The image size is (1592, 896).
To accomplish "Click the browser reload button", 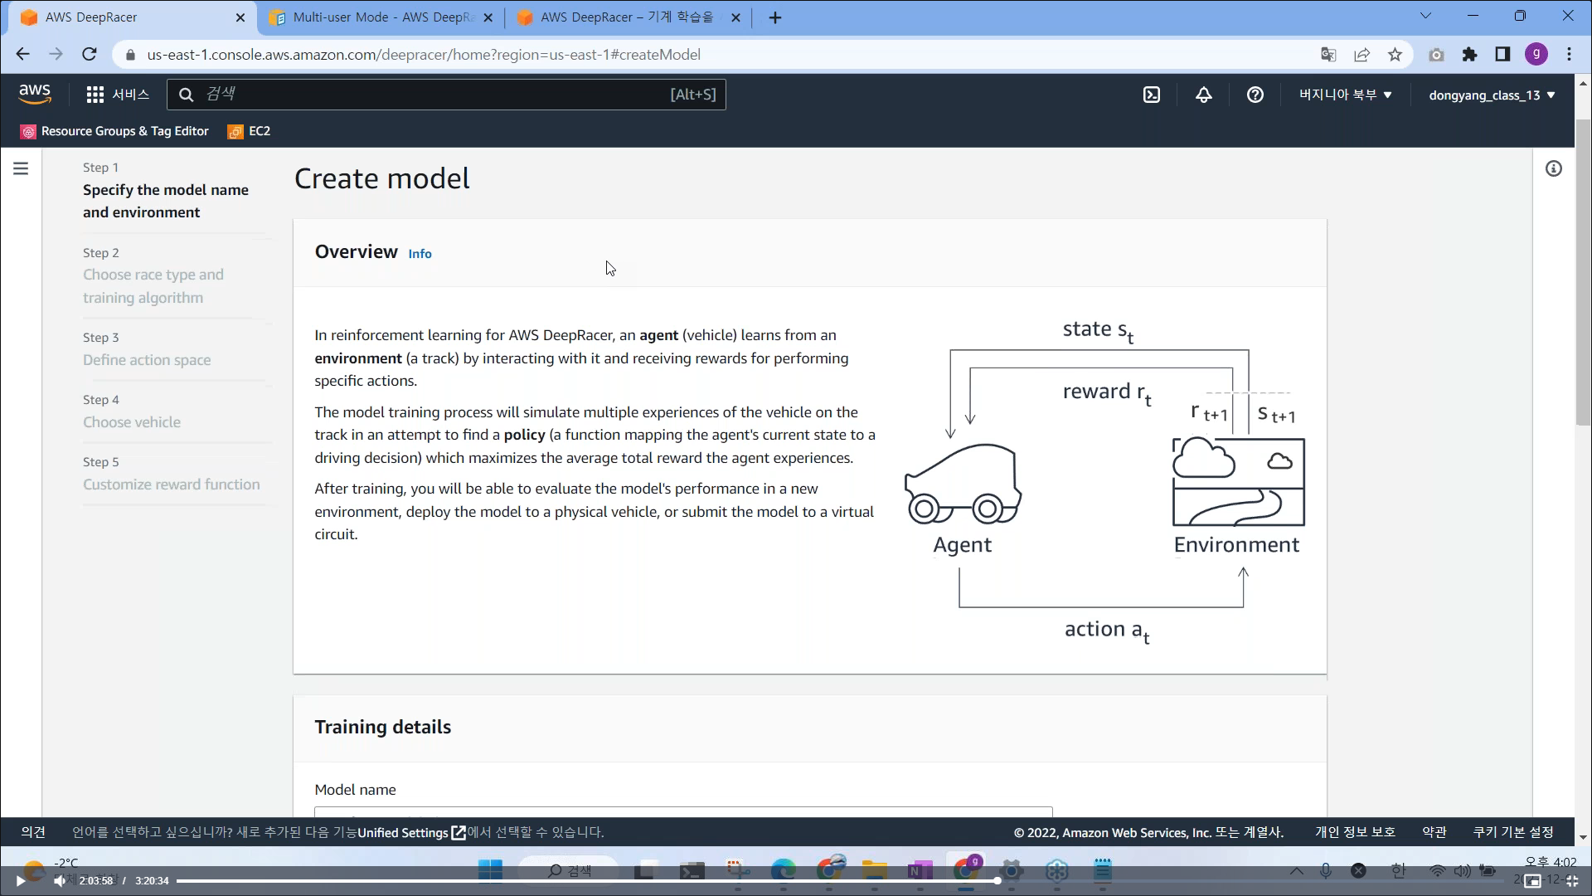I will pos(90,55).
